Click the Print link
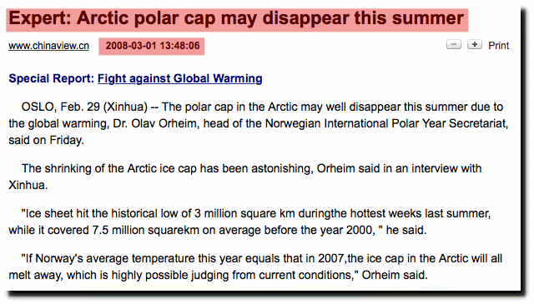This screenshot has height=304, width=534. click(499, 46)
